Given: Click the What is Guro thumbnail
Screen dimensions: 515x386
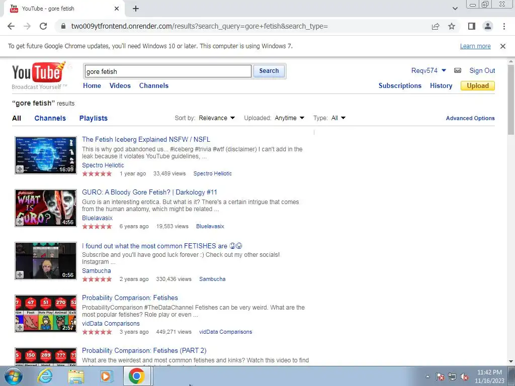Looking at the screenshot, I should click(x=46, y=208).
